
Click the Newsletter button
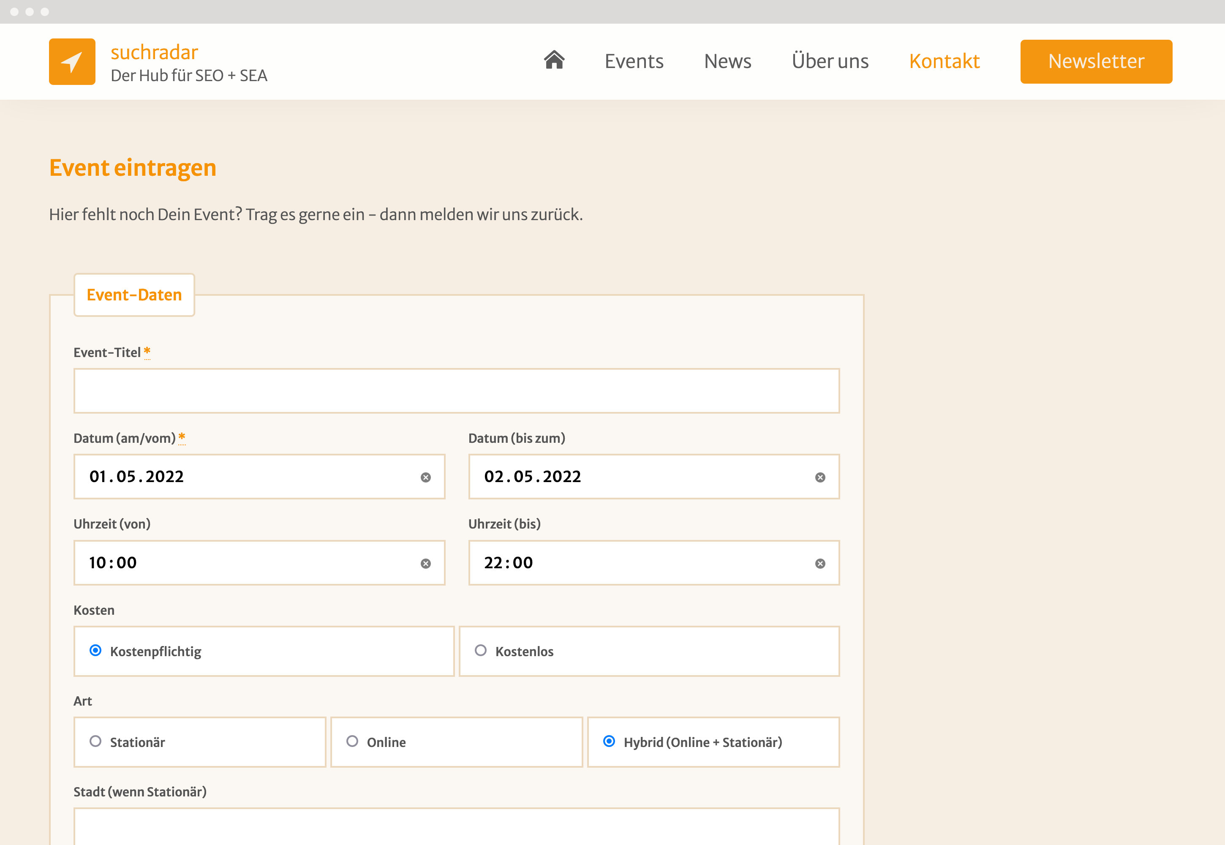[1096, 61]
